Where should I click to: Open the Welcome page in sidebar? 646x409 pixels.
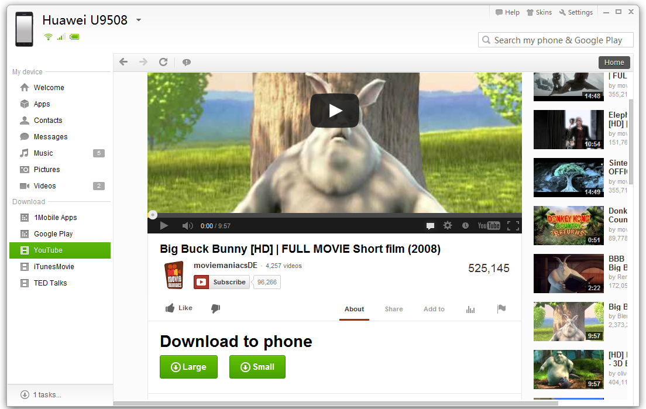coord(60,87)
